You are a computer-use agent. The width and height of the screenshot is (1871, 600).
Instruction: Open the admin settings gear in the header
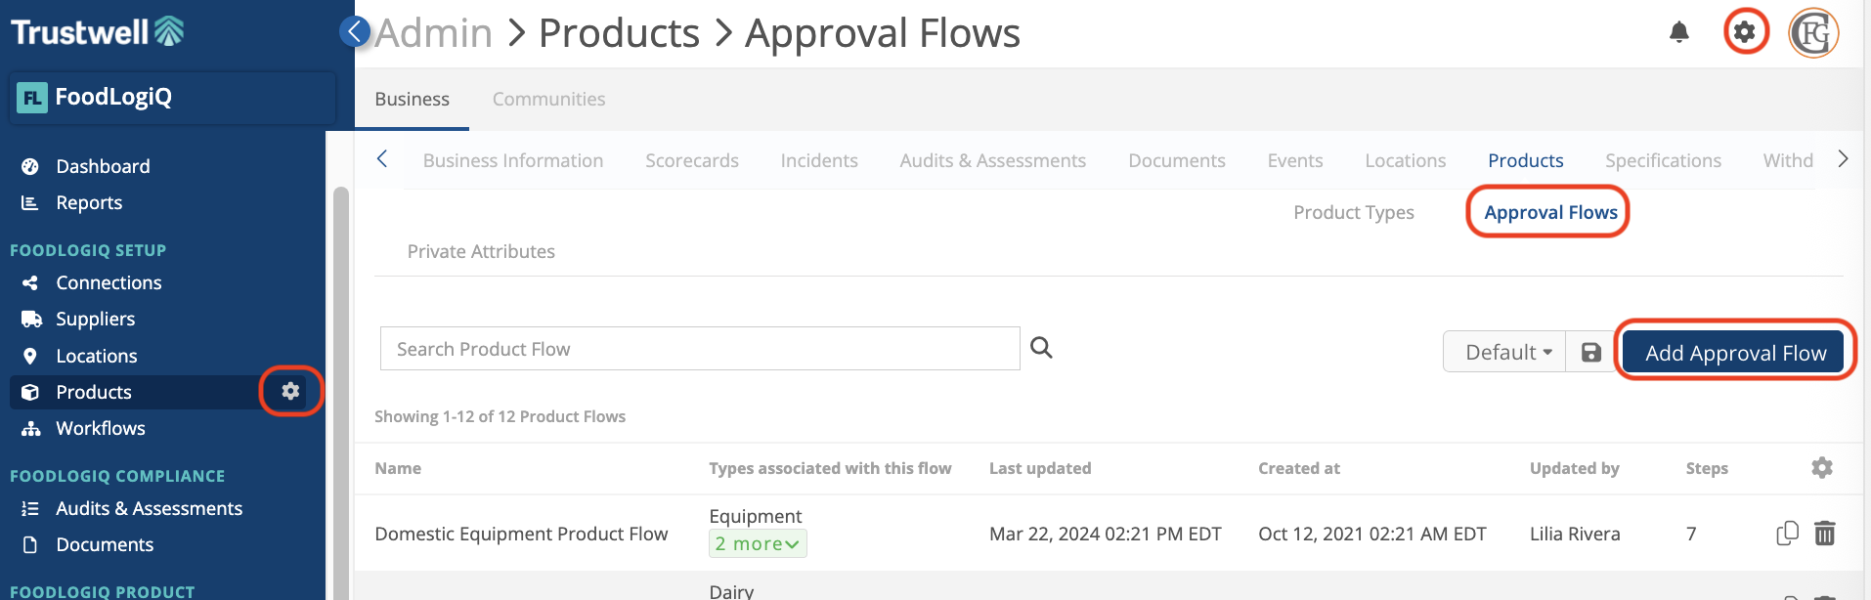(x=1745, y=32)
